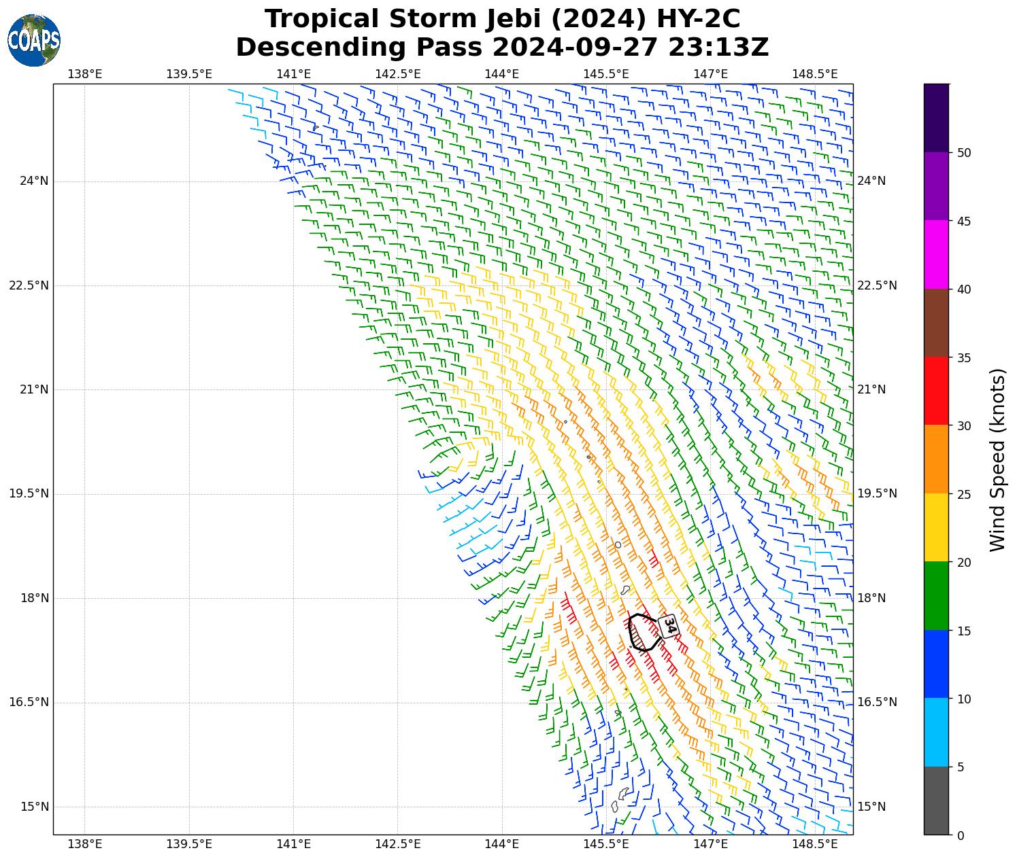Screen dimensions: 1017x859
Task: Pick the brown 35-40 knot colorbar segment
Action: coord(936,323)
